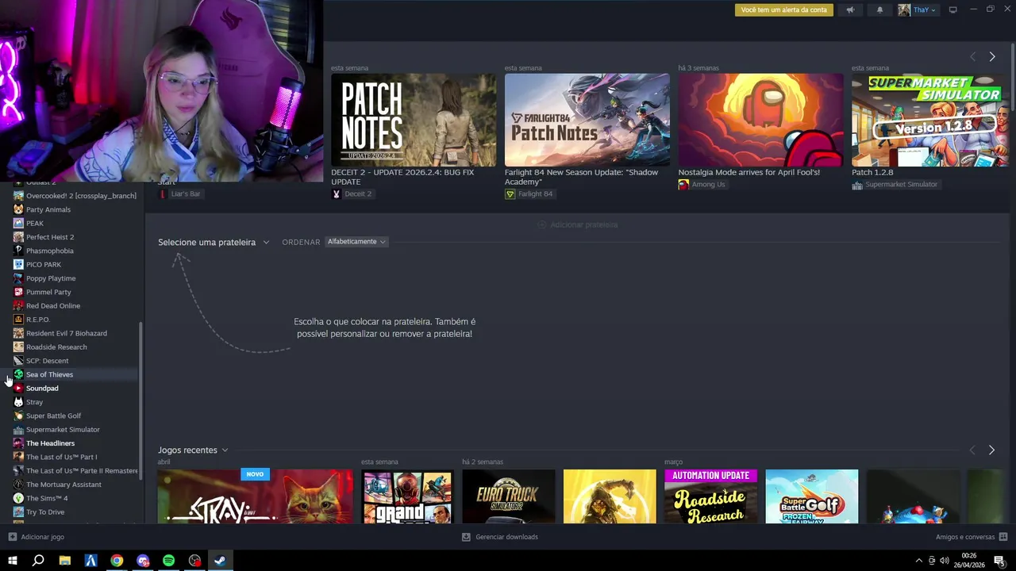Viewport: 1016px width, 571px height.
Task: Open Gerenciar downloads
Action: click(500, 537)
